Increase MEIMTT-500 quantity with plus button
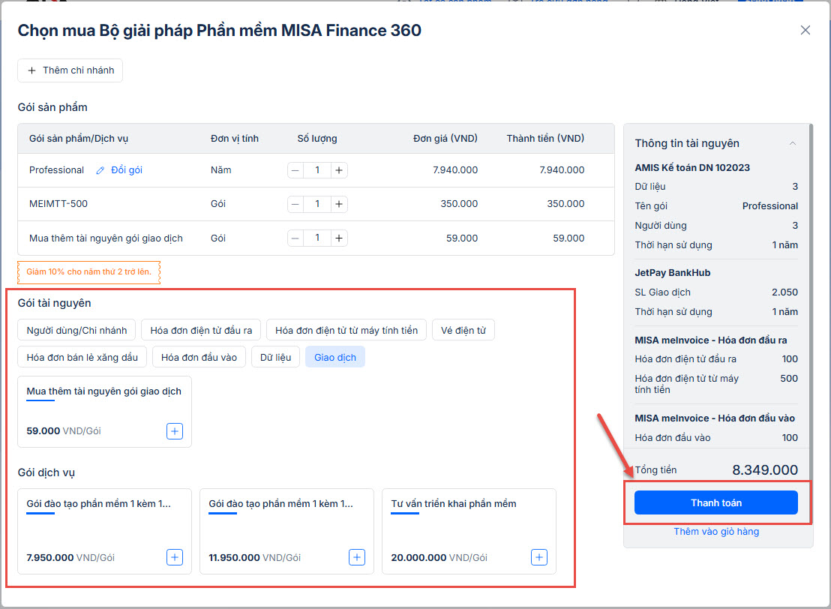Image resolution: width=831 pixels, height=609 pixels. tap(339, 204)
